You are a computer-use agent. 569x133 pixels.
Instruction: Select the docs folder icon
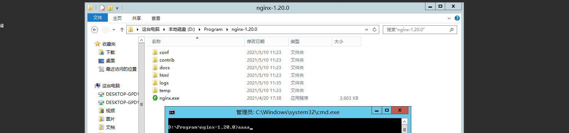pos(155,67)
